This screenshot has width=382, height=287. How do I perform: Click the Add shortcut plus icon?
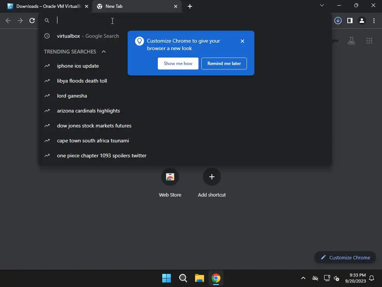pos(212,177)
